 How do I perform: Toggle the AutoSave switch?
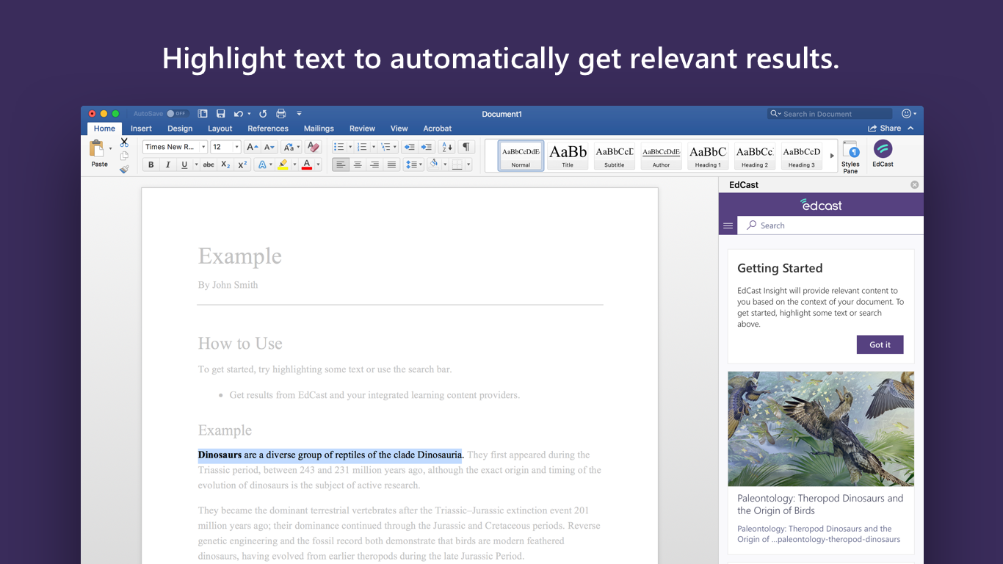[x=176, y=114]
